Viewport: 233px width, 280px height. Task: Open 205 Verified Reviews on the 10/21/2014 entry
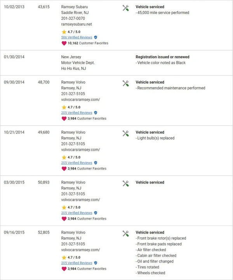[x=77, y=163]
